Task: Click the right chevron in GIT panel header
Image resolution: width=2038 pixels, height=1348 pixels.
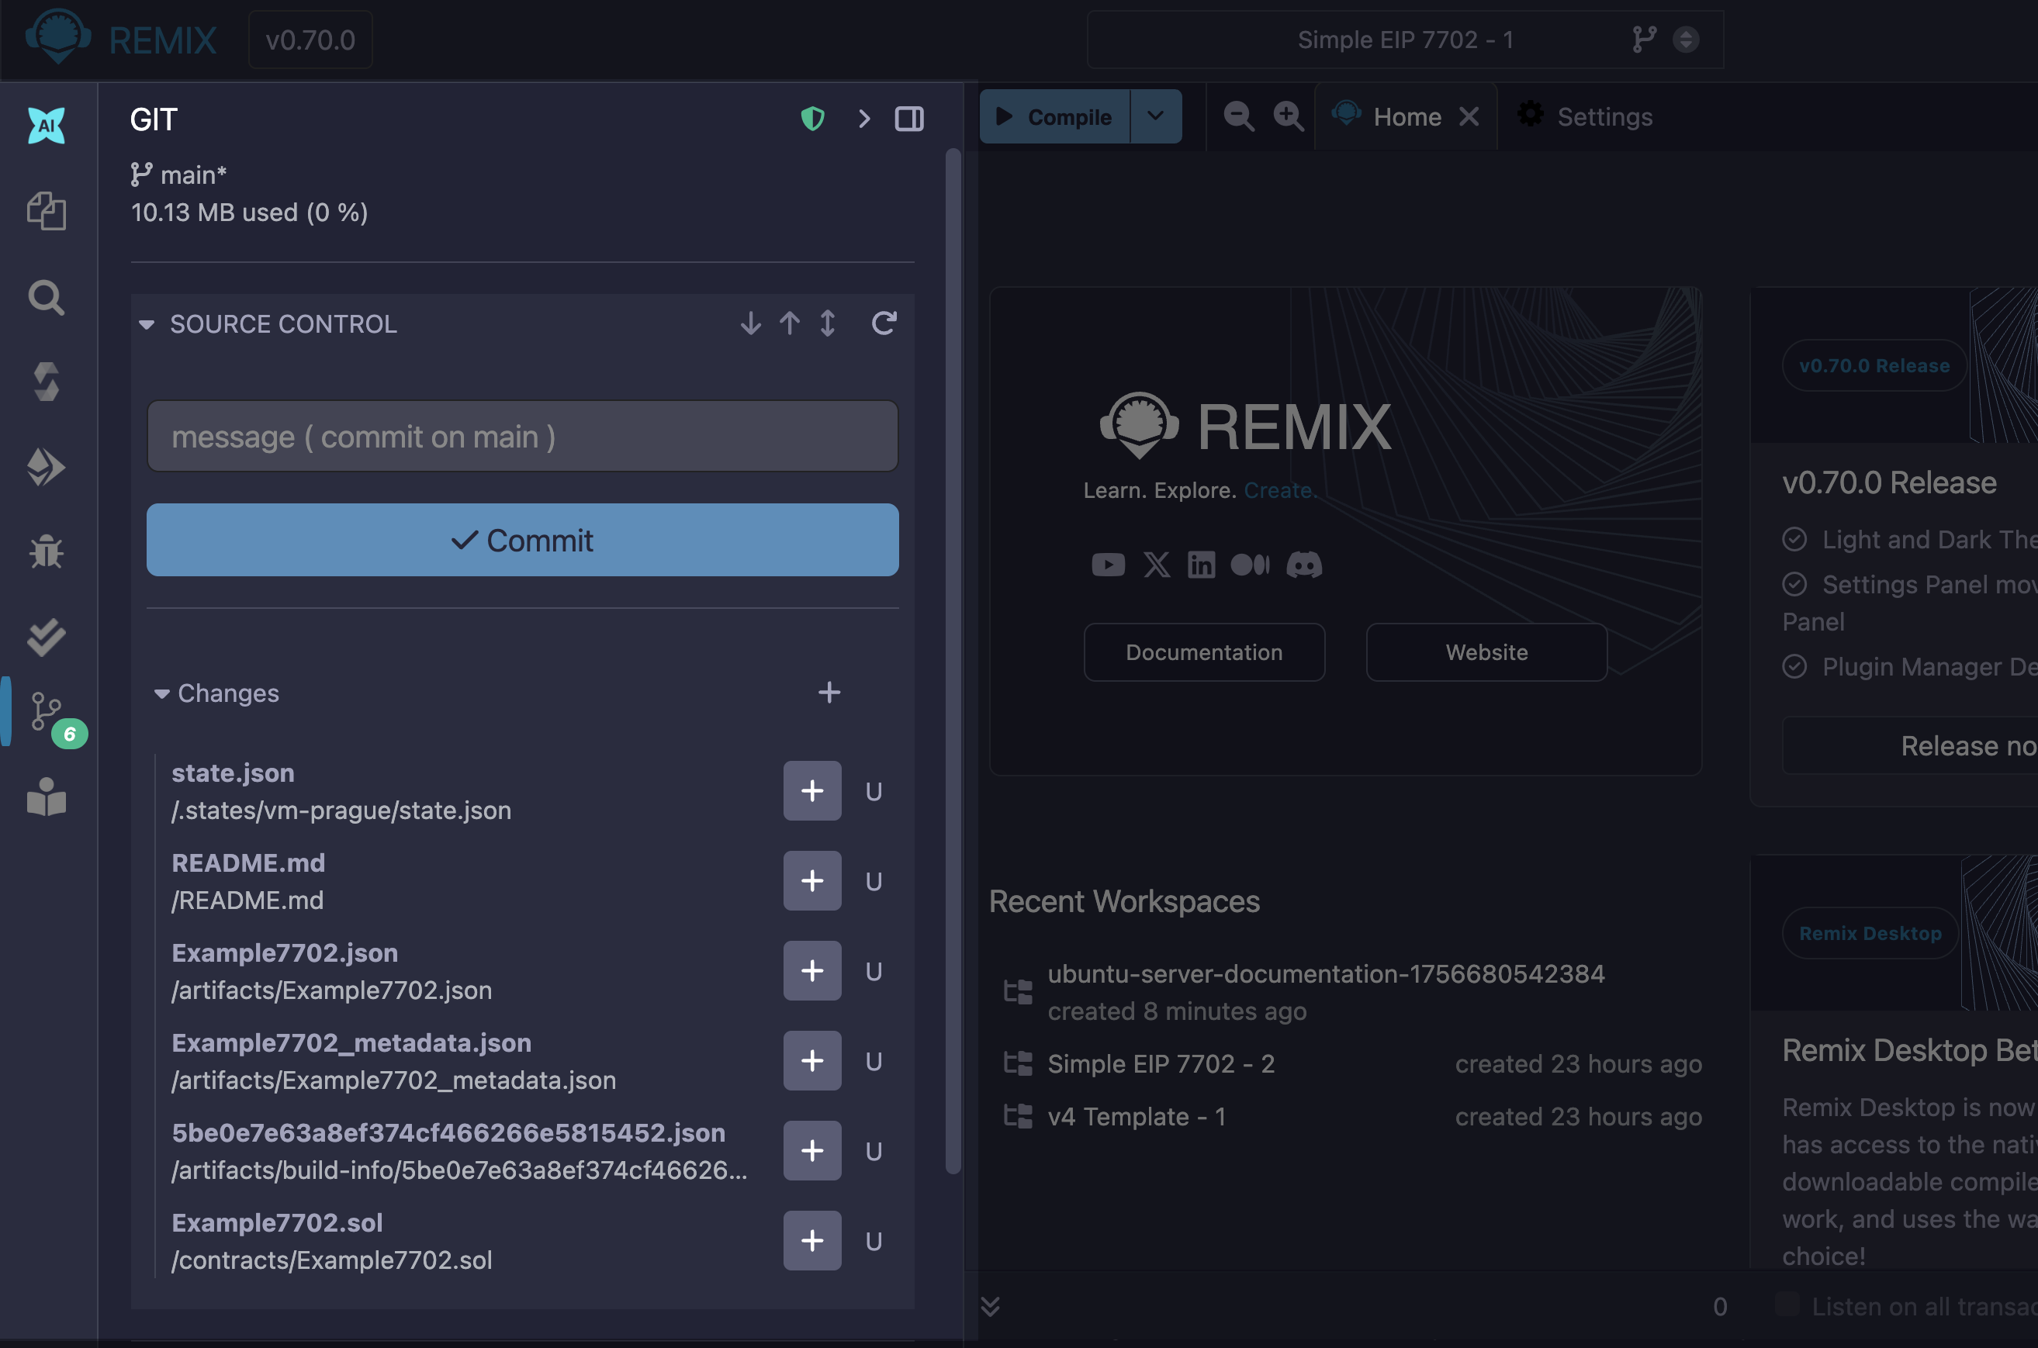Action: coord(864,119)
